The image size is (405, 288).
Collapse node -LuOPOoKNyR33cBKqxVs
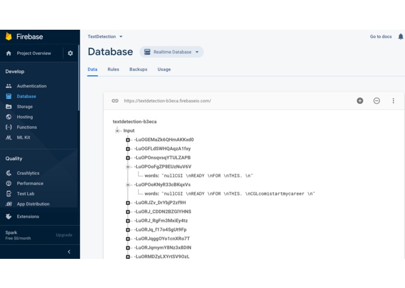(128, 185)
